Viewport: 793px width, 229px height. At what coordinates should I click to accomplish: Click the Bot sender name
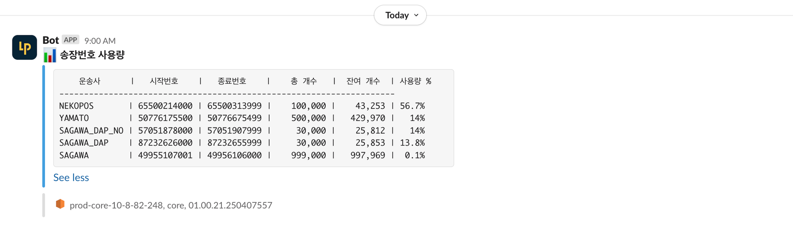click(x=51, y=40)
